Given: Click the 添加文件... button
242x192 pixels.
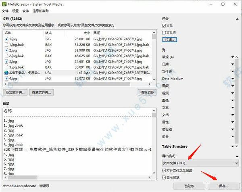Looking at the screenshot, I should (x=16, y=92).
